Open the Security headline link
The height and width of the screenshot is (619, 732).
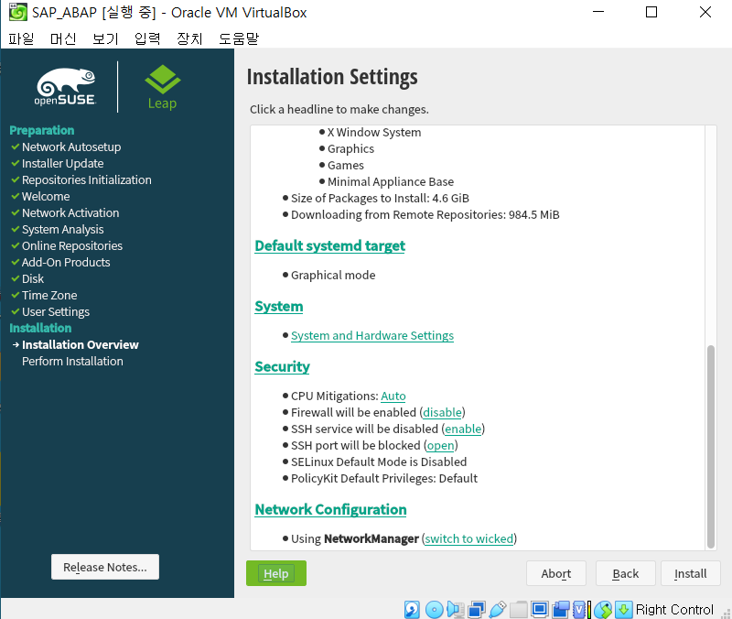pyautogui.click(x=282, y=366)
